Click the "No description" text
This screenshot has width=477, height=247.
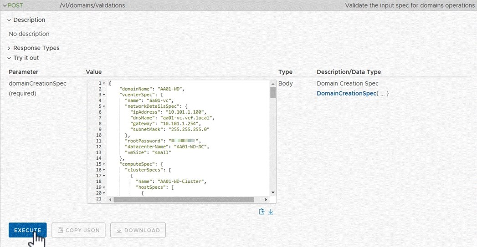(29, 34)
